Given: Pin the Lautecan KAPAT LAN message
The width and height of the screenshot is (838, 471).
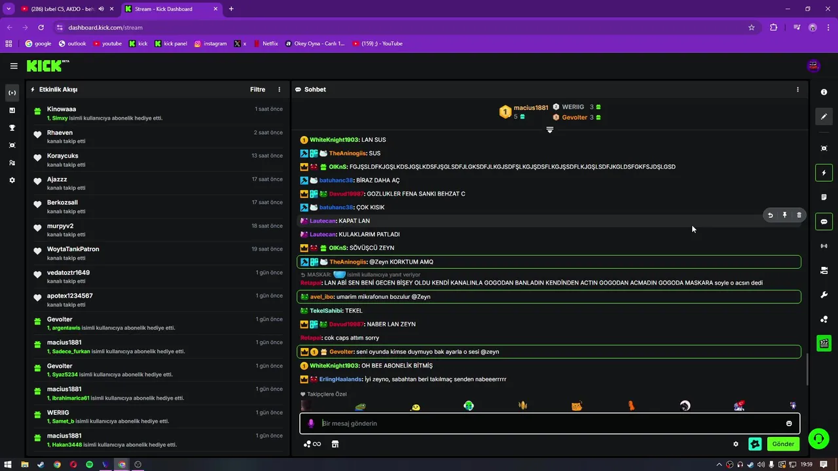Looking at the screenshot, I should 784,215.
